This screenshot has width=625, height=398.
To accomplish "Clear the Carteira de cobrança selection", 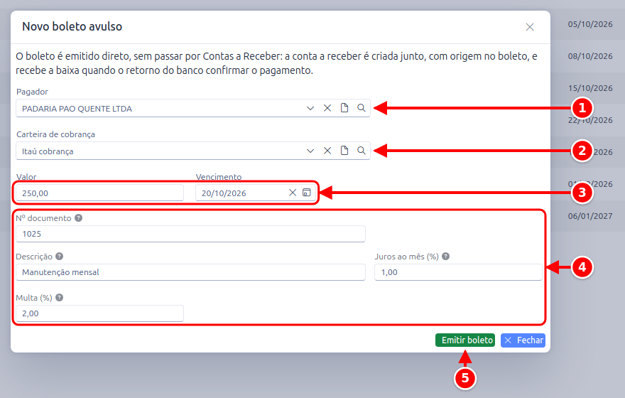I will coord(327,151).
